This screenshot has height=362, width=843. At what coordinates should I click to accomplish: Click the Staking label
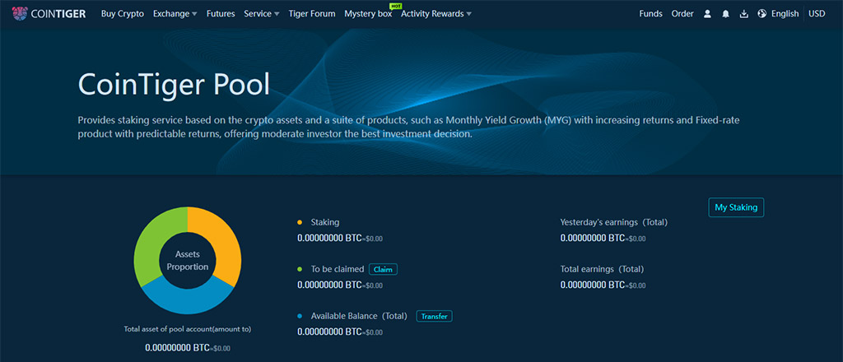(324, 222)
